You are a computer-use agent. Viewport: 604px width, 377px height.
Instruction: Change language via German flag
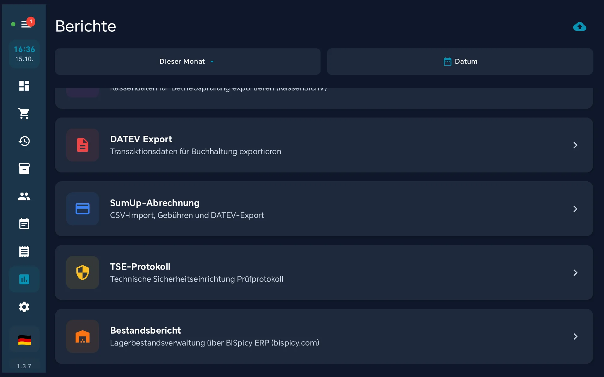24,340
